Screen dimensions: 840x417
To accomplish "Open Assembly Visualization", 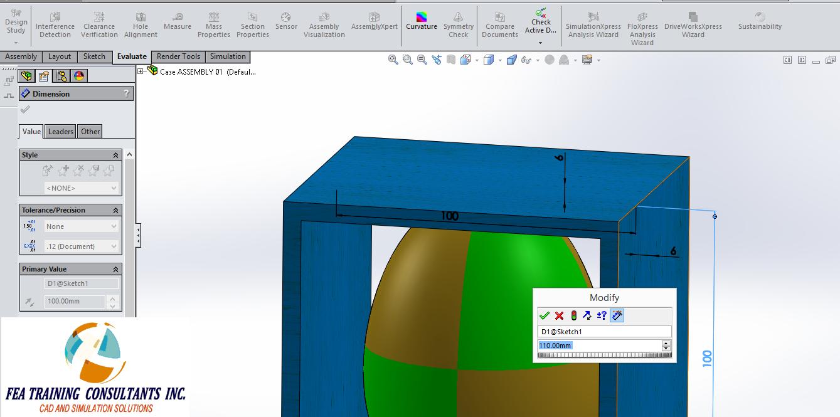I will tap(324, 25).
